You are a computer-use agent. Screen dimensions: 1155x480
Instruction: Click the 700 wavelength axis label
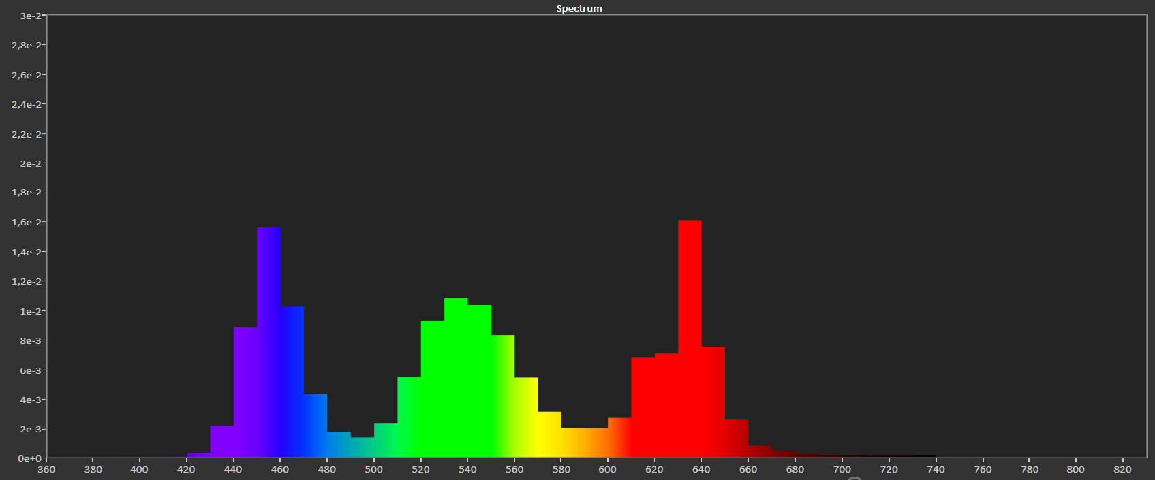coord(842,469)
